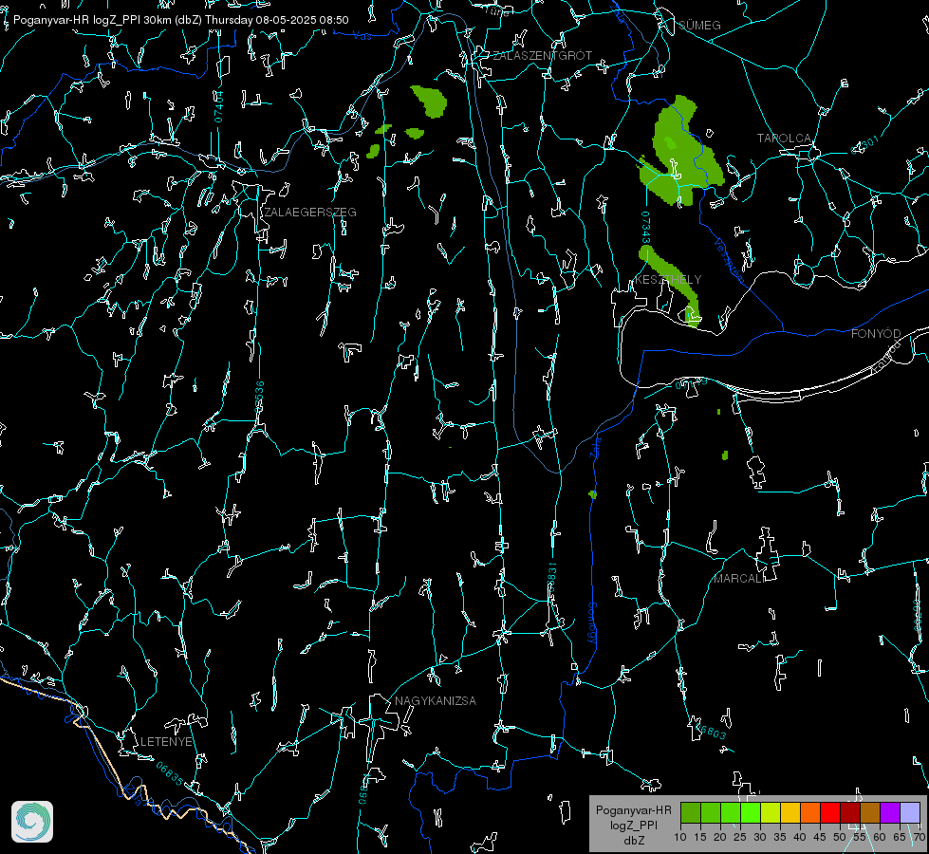929x854 pixels.
Task: Pick the 20-25 dBZ green legend swatch
Action: point(731,812)
